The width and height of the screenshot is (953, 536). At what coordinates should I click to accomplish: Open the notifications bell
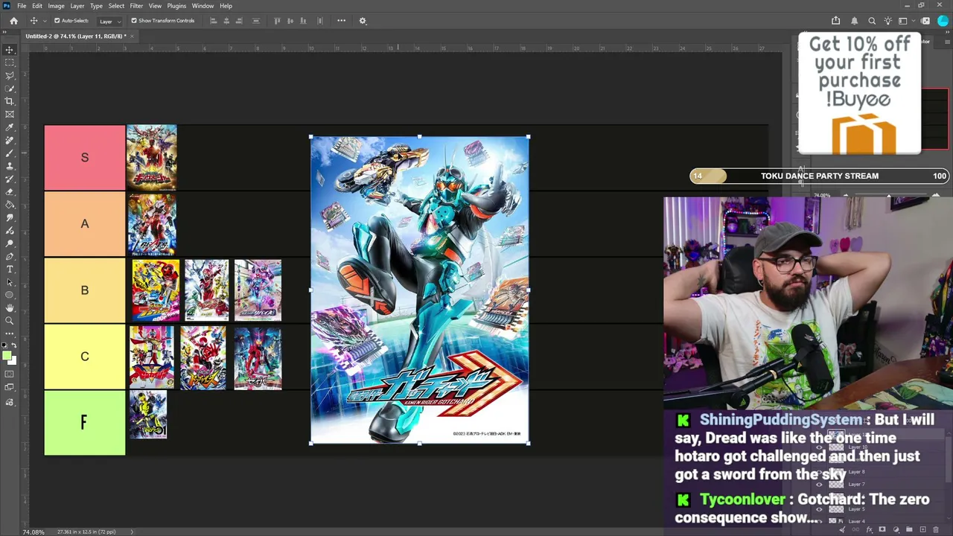[854, 21]
